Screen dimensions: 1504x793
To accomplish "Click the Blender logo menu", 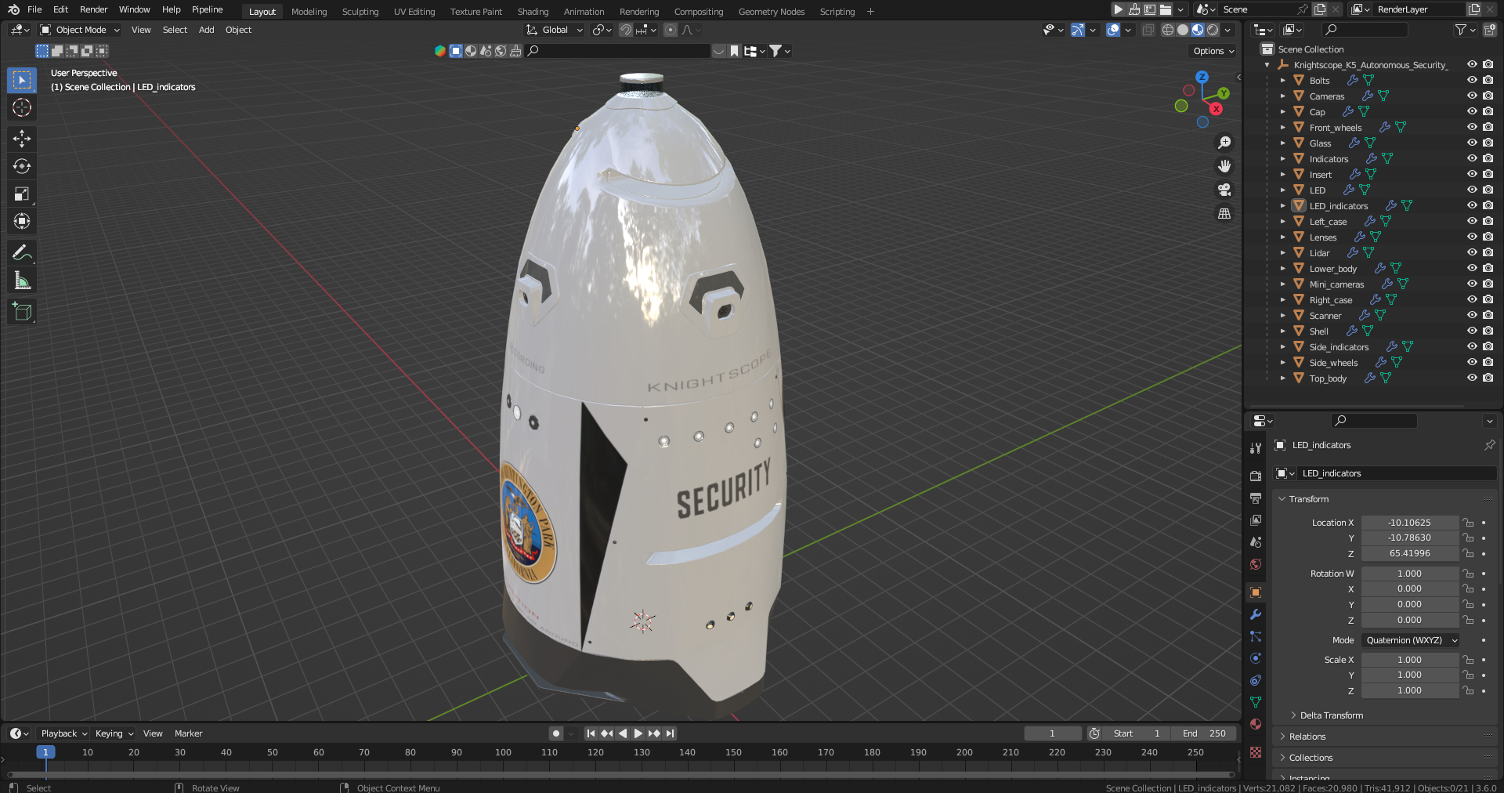I will tap(13, 9).
